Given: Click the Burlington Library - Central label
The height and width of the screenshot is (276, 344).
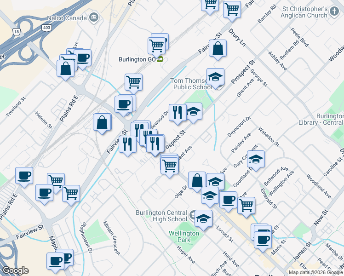Looking at the screenshot, I should pos(321,119).
